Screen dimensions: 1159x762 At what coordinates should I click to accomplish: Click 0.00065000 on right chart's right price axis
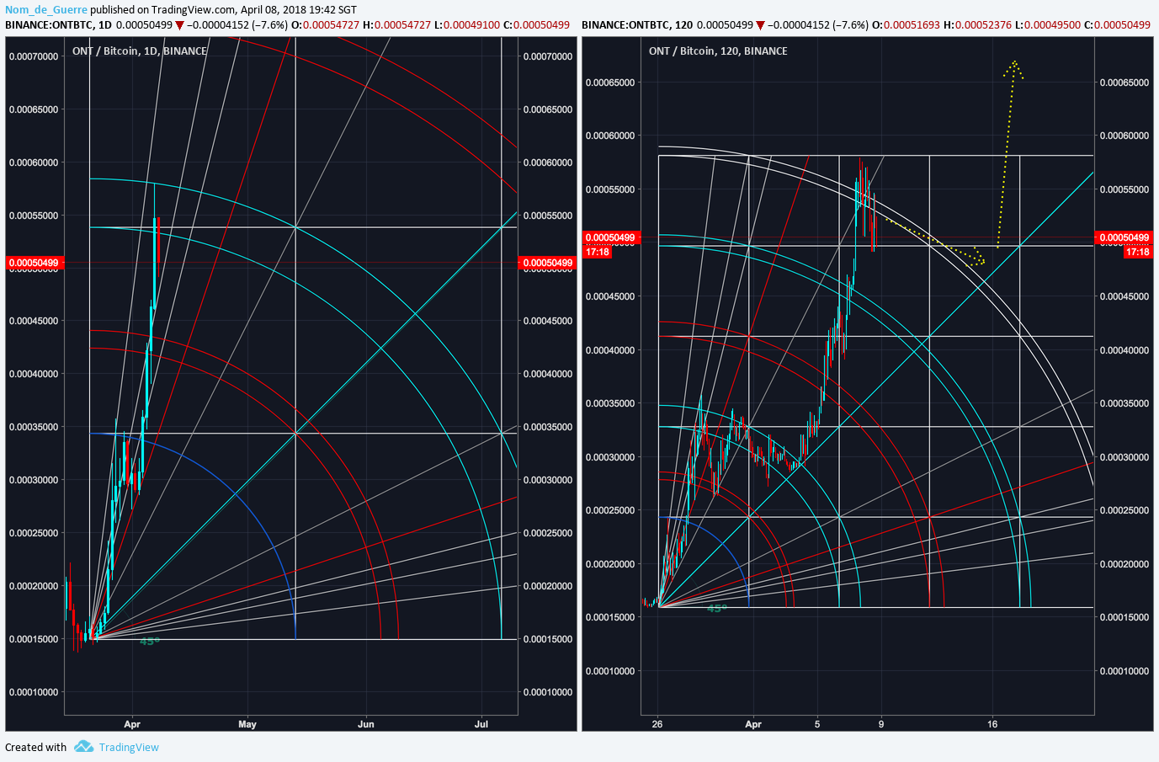(x=1124, y=83)
